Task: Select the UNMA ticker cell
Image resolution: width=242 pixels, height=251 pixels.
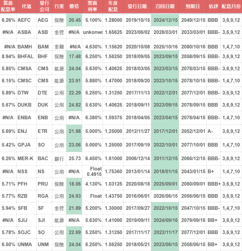Action: coord(25,245)
